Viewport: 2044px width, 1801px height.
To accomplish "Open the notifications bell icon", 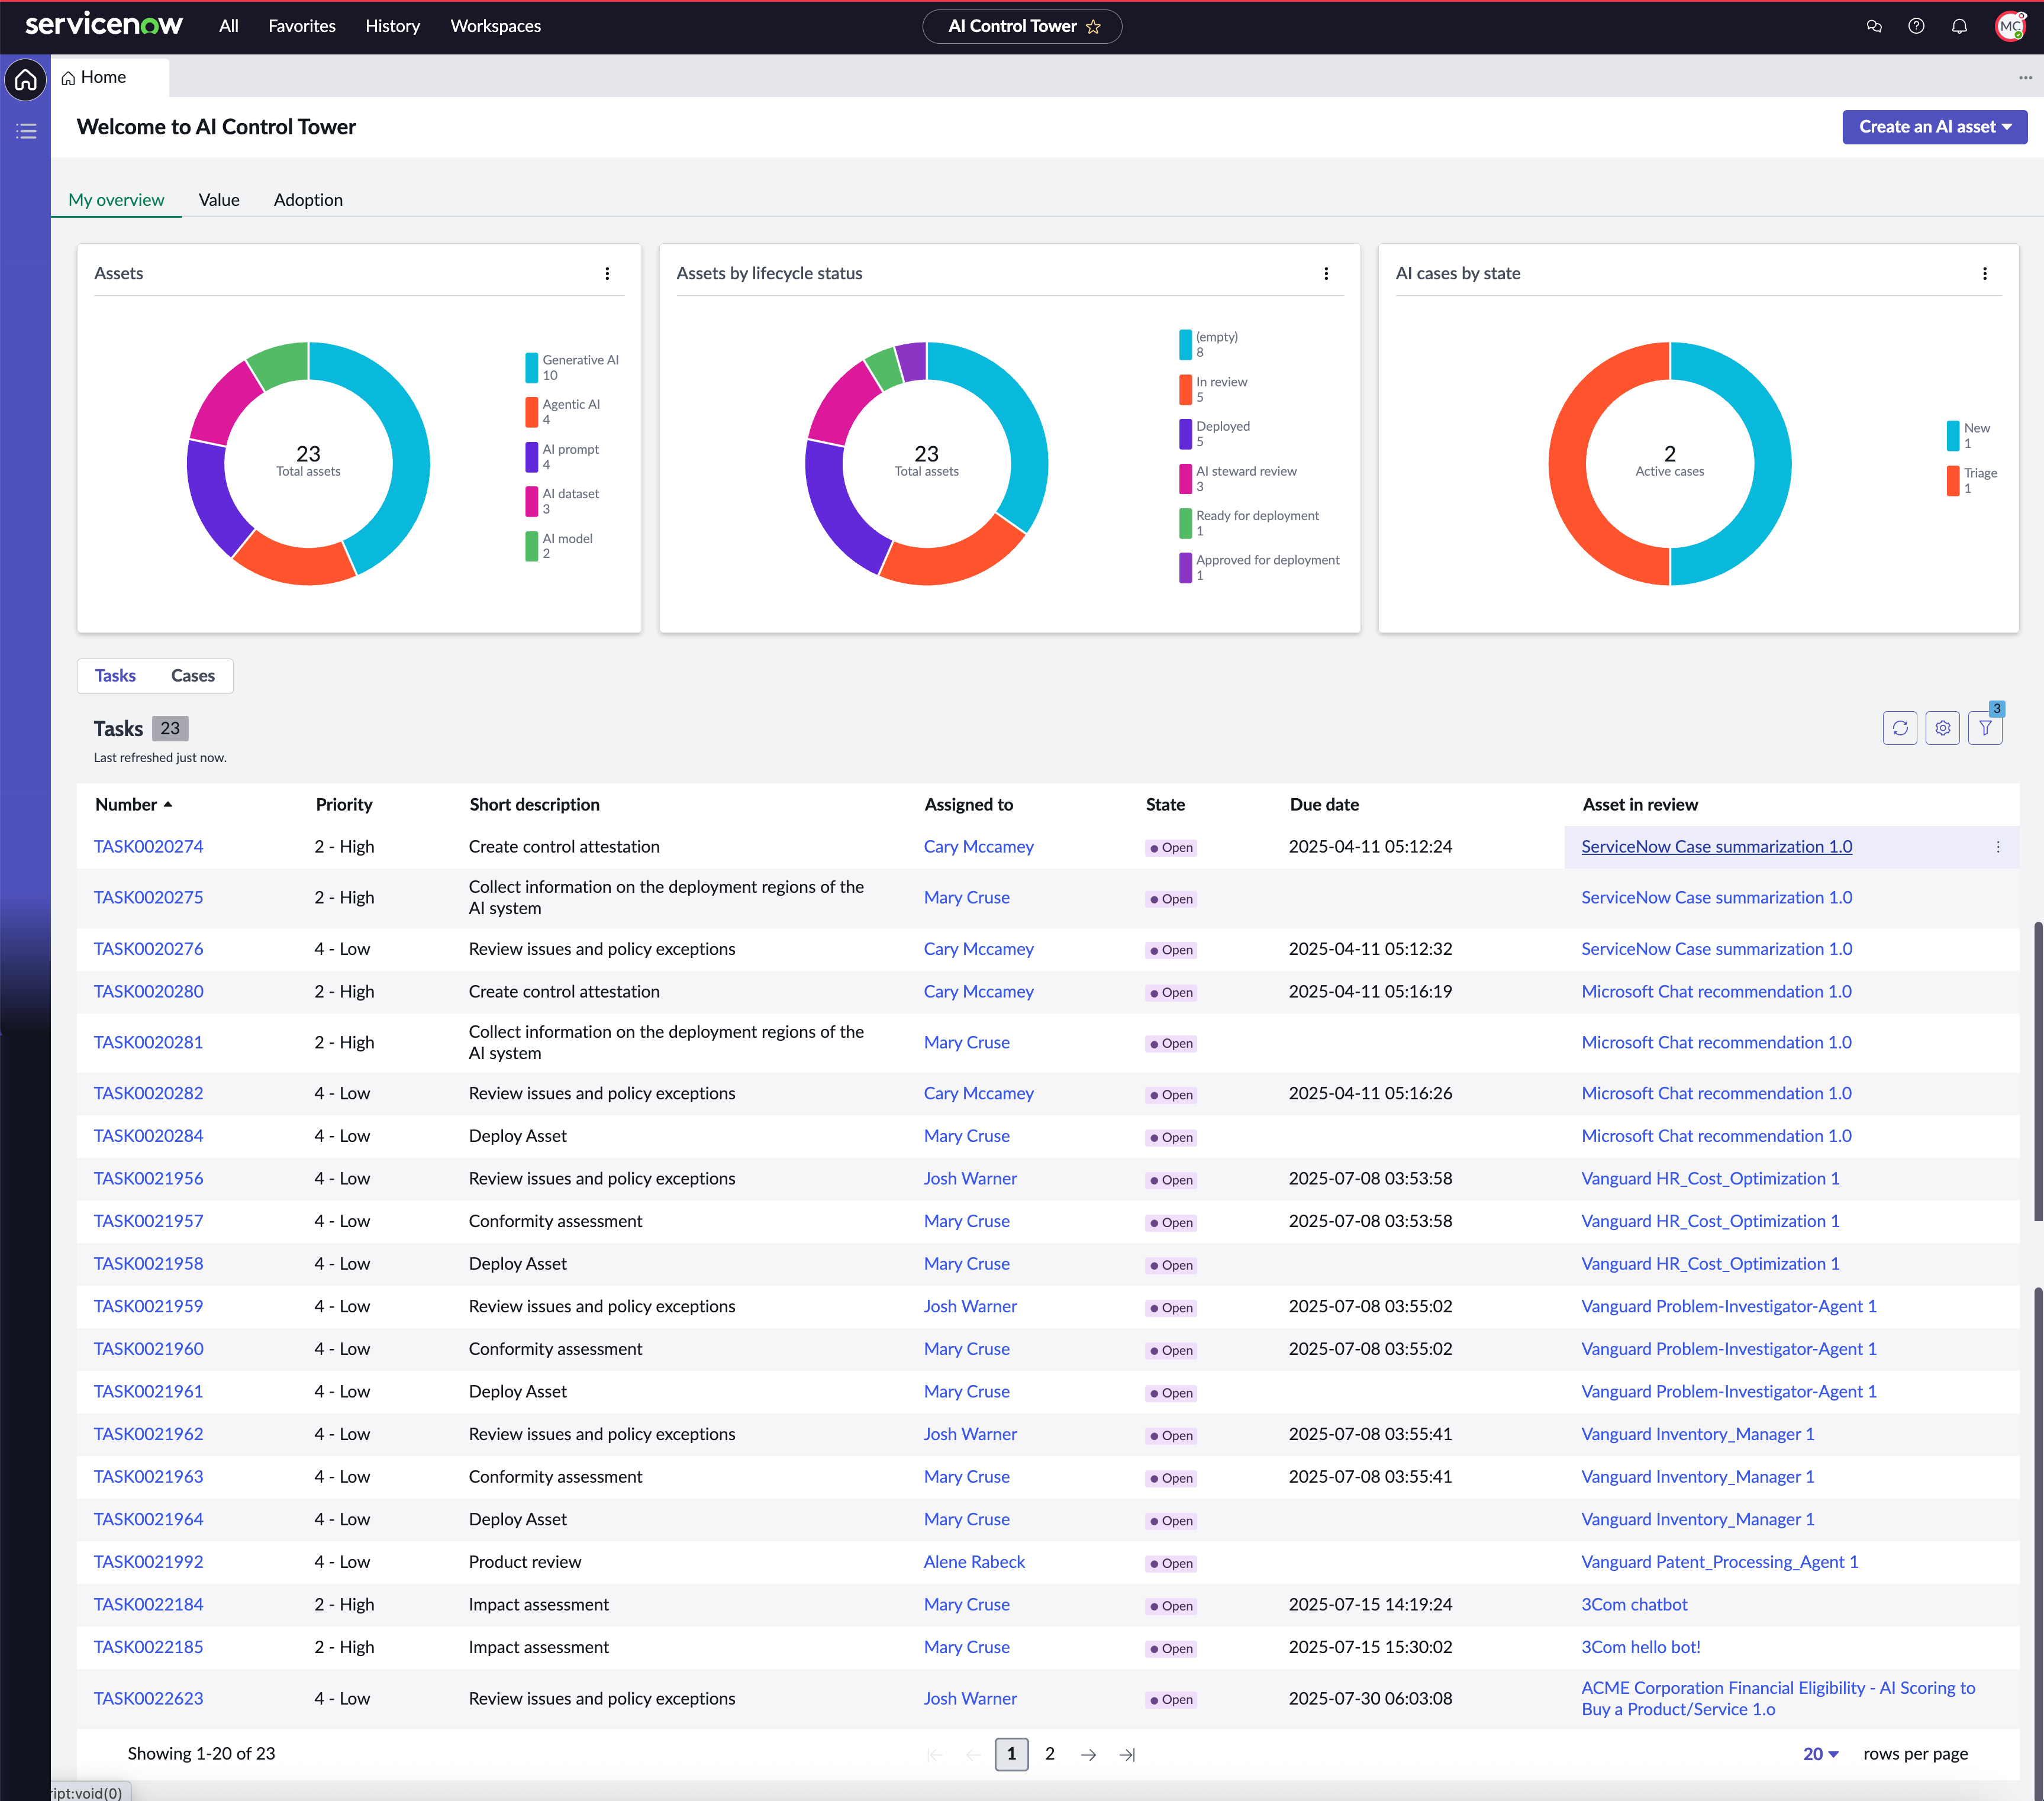I will click(x=1959, y=26).
